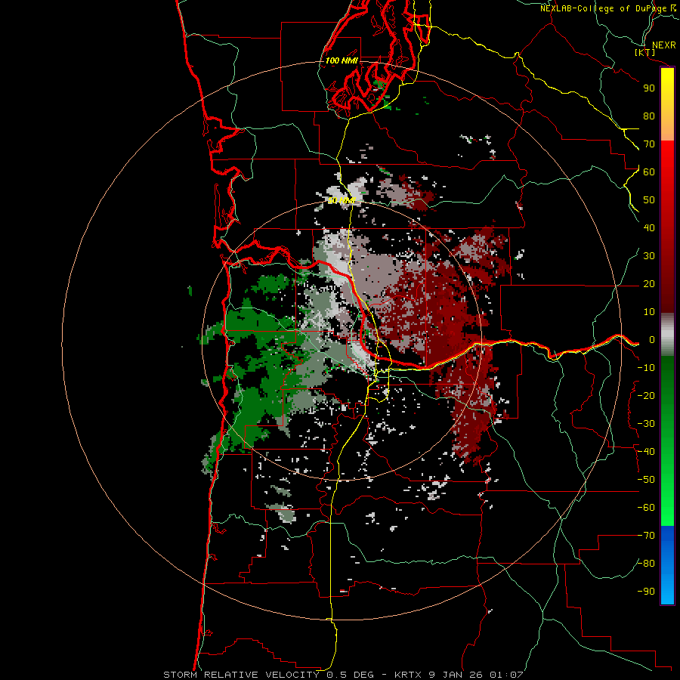Click the 0 value on velocity scale
The width and height of the screenshot is (680, 680).
click(x=652, y=339)
